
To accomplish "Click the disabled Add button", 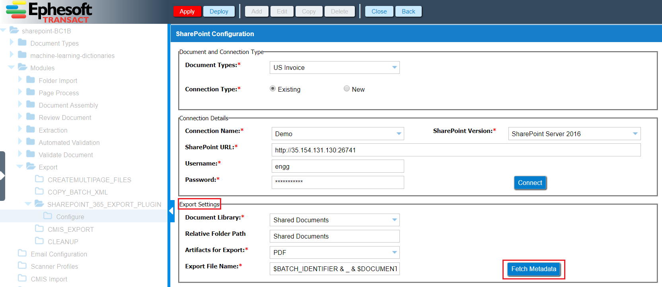I will (257, 12).
